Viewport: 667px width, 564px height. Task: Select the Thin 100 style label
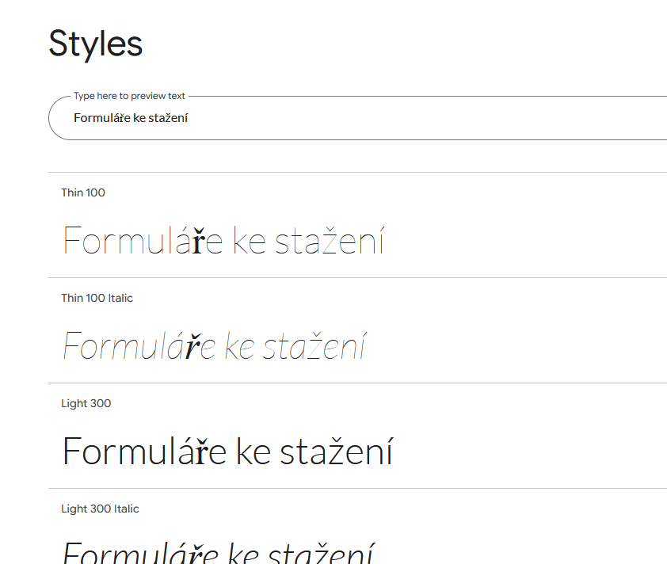(x=83, y=192)
